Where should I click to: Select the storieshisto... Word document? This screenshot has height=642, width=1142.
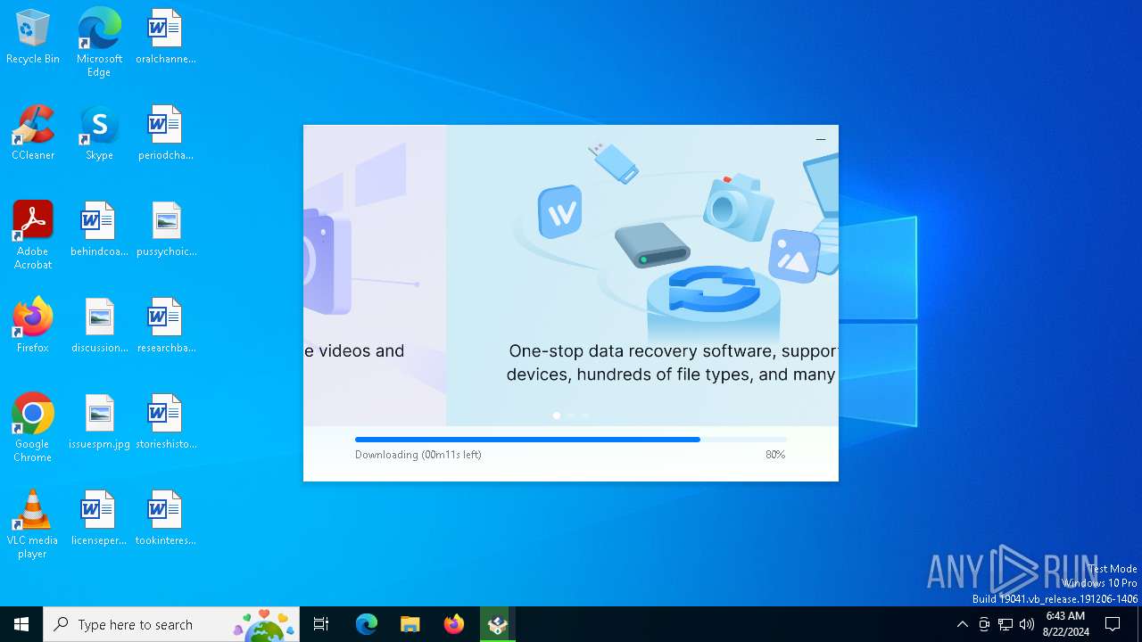(165, 423)
